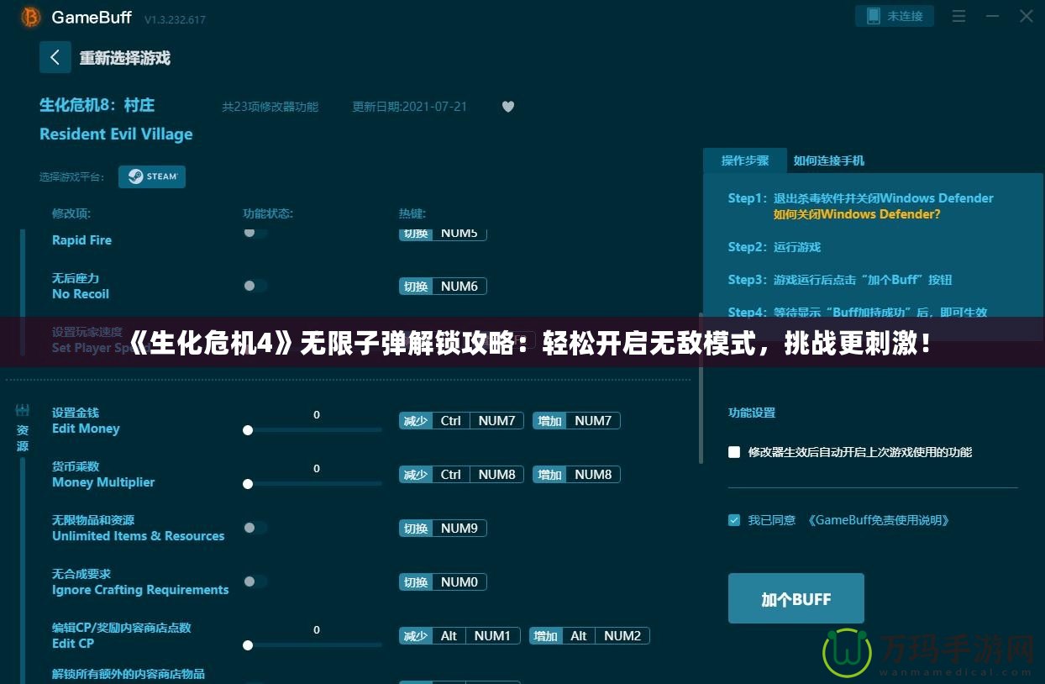Check auto-enable last used functions box
1045x684 pixels.
[734, 452]
